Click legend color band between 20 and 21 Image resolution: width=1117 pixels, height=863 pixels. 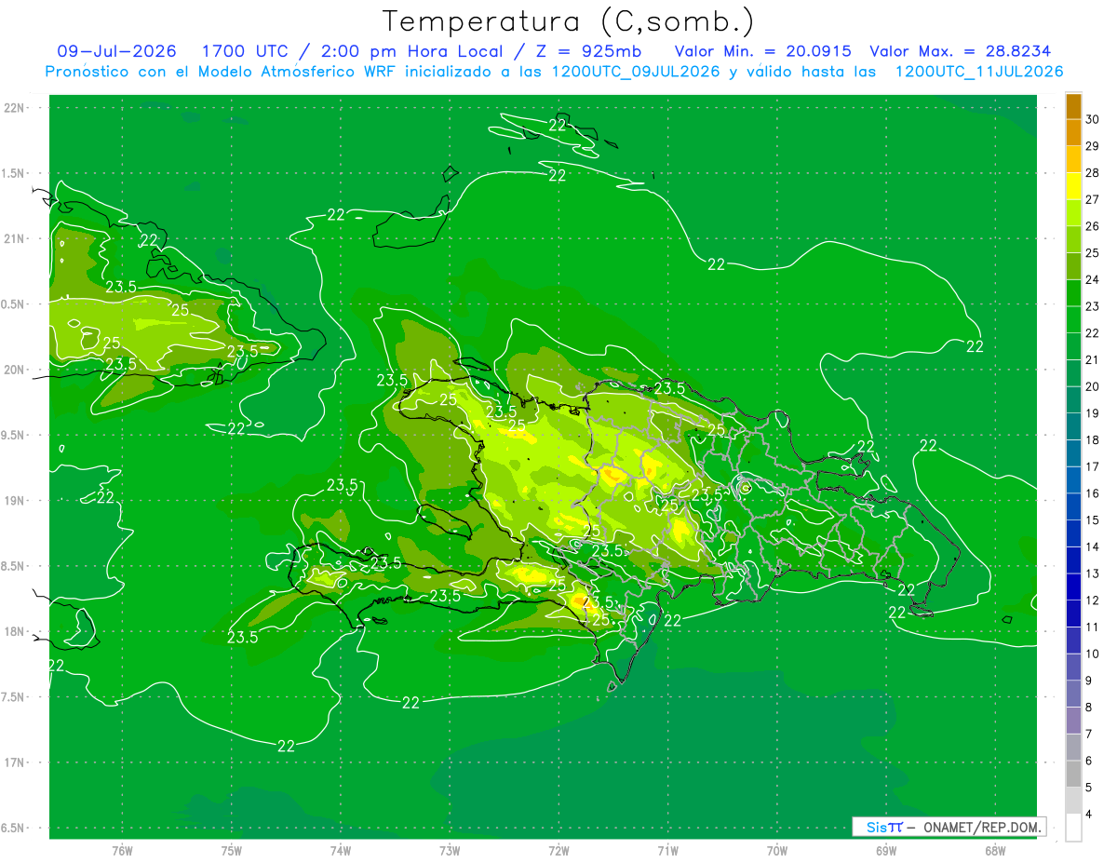click(1073, 373)
